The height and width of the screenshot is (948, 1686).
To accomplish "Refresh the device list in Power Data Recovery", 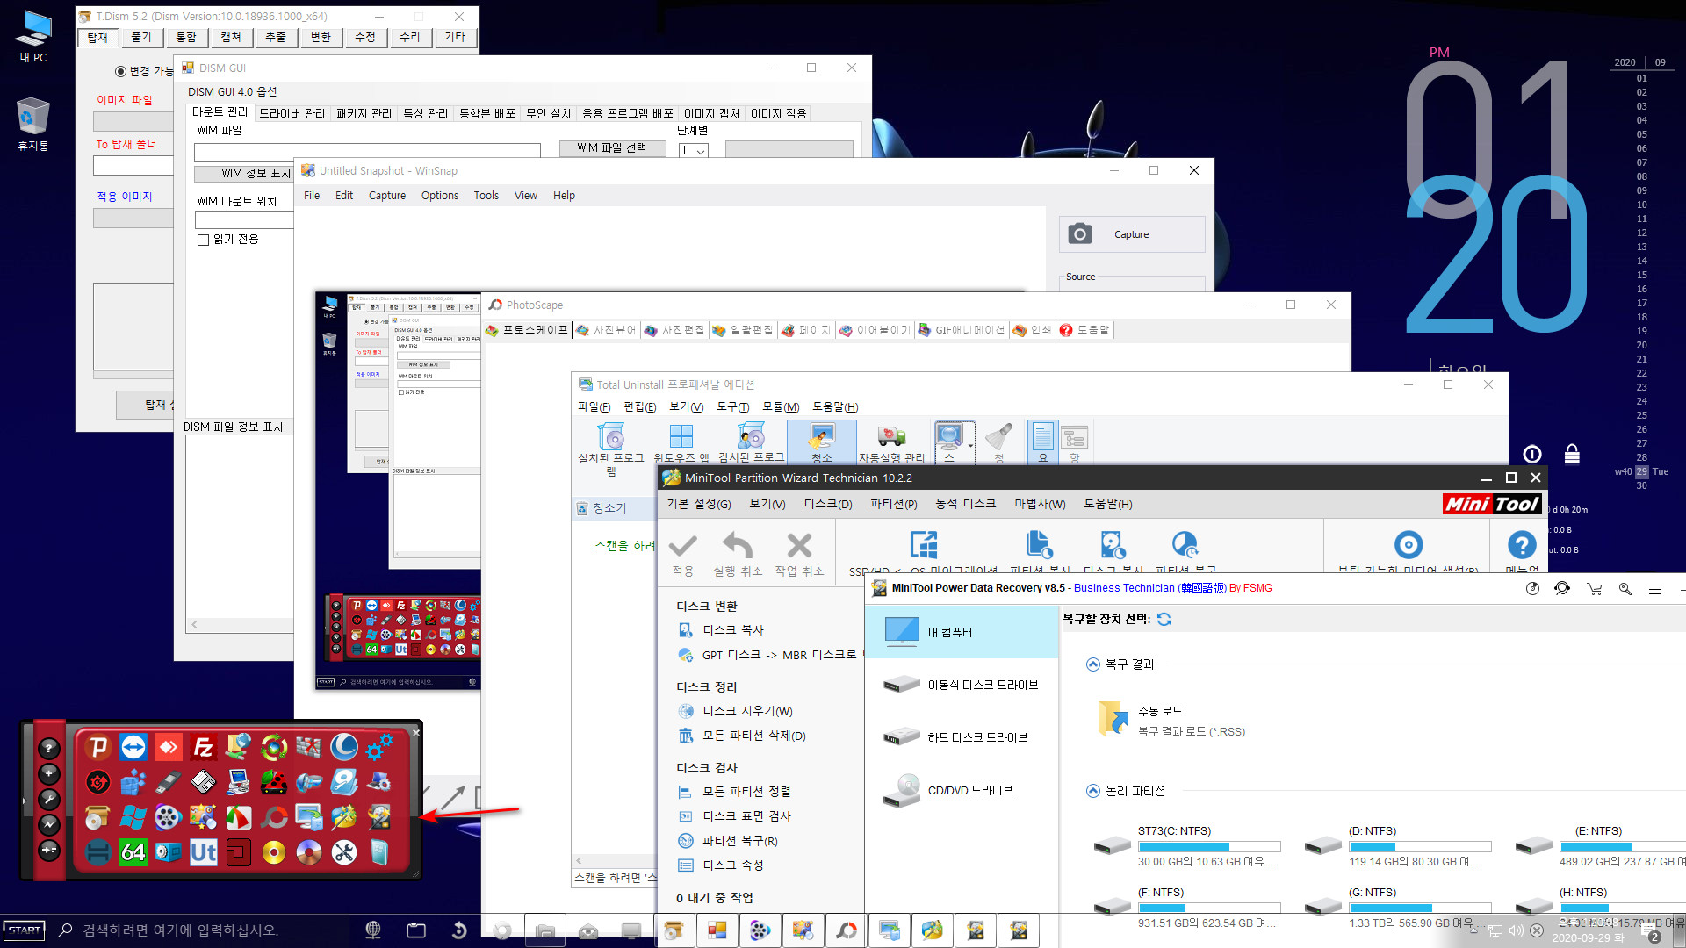I will click(x=1164, y=619).
